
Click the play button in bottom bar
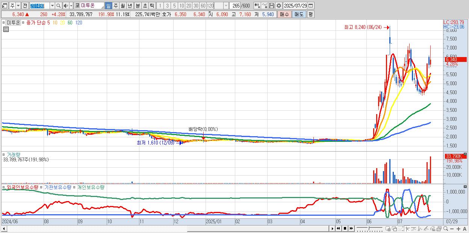[x=333, y=228]
